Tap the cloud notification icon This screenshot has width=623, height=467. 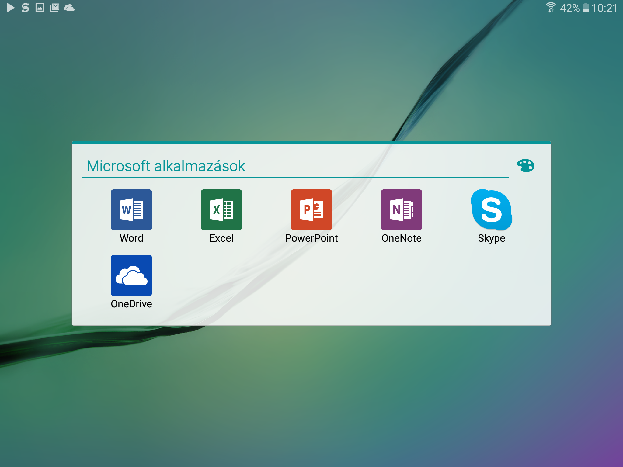point(69,8)
